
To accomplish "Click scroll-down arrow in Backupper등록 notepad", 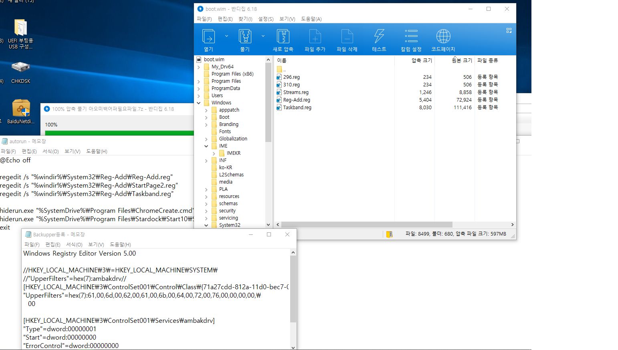I will pos(293,347).
